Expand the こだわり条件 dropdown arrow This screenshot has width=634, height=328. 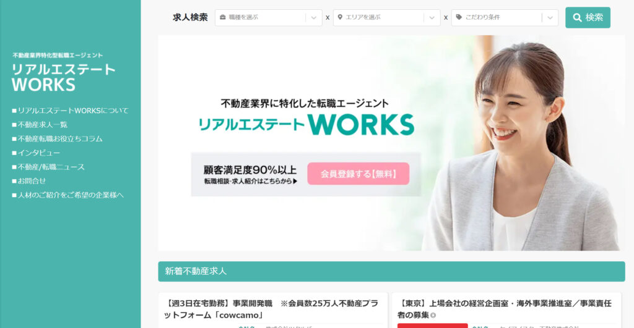(550, 18)
